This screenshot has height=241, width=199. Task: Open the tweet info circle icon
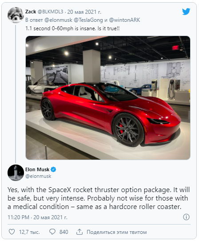point(186,217)
